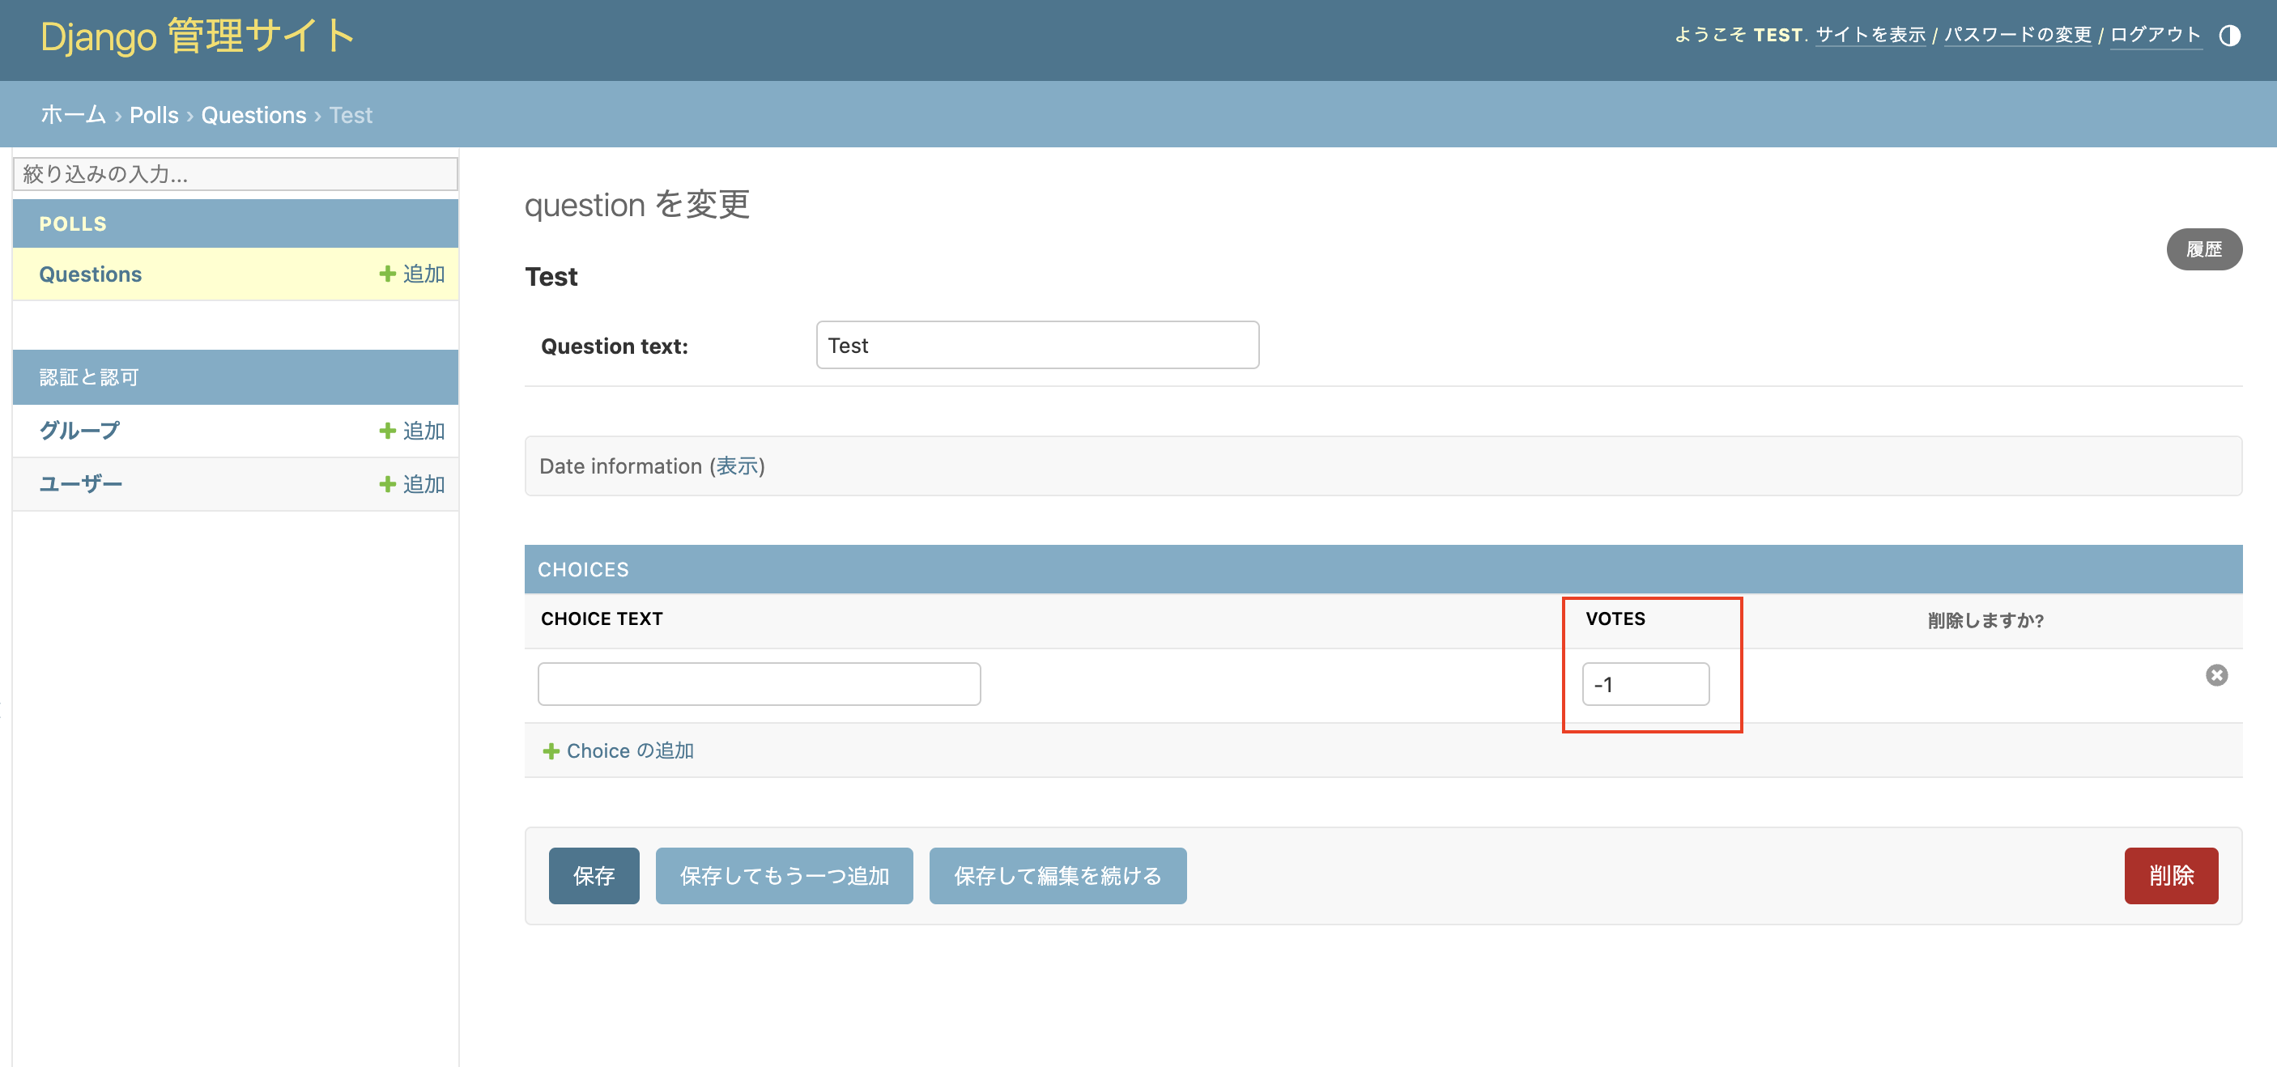The width and height of the screenshot is (2277, 1067).
Task: Toggle the light/dark theme icon
Action: 2229,36
